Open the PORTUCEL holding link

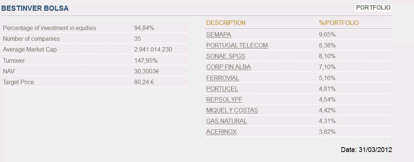tap(222, 89)
